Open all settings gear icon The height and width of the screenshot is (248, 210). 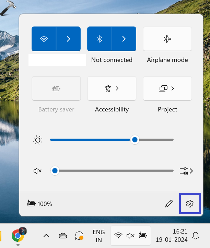tap(190, 204)
